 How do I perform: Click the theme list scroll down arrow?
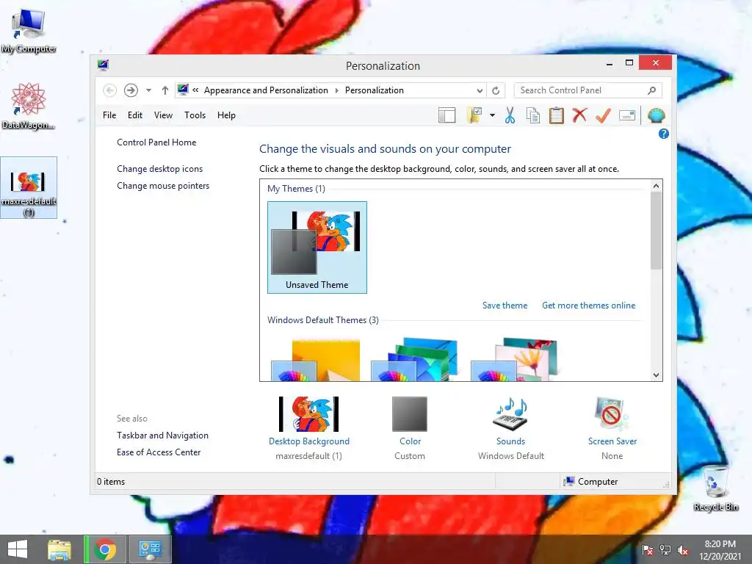(656, 375)
